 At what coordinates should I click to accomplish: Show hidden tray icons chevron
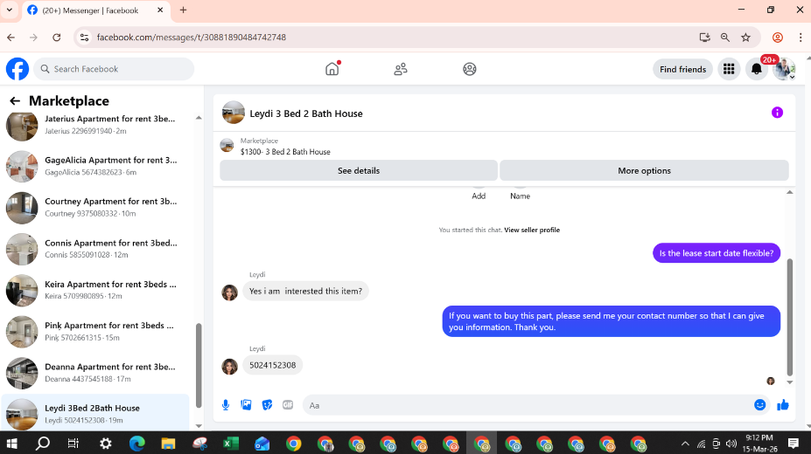(x=685, y=444)
